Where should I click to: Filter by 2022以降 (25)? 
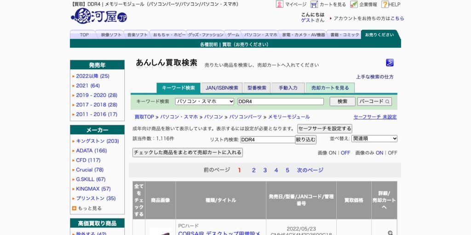point(92,76)
